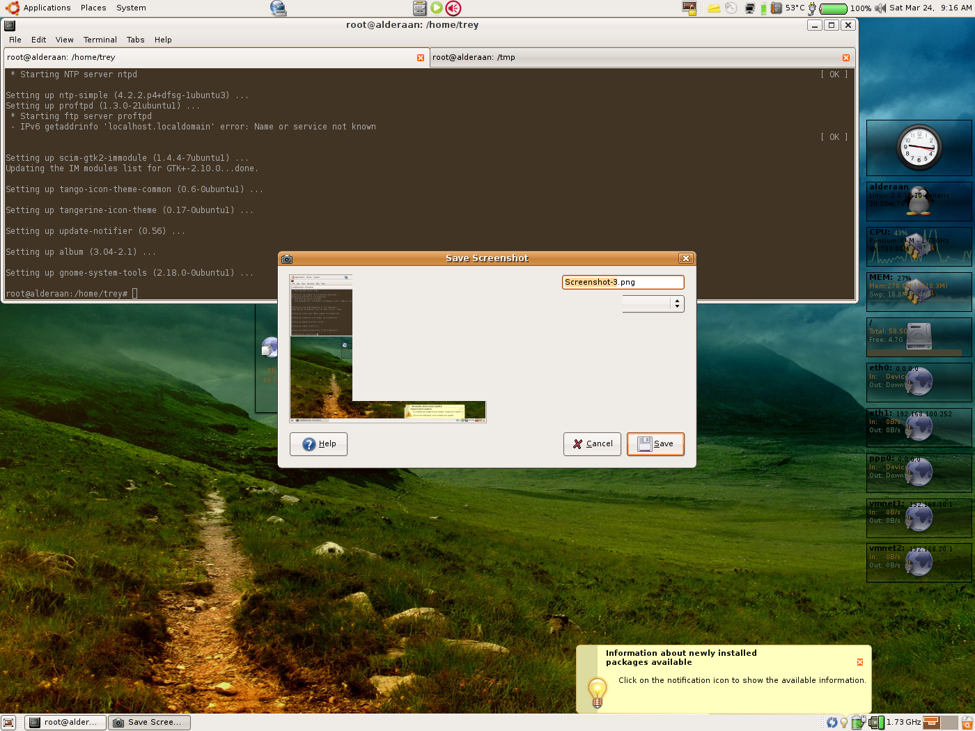Screen dimensions: 975x731
Task: Close the /home/trey terminal tab
Action: (x=421, y=58)
